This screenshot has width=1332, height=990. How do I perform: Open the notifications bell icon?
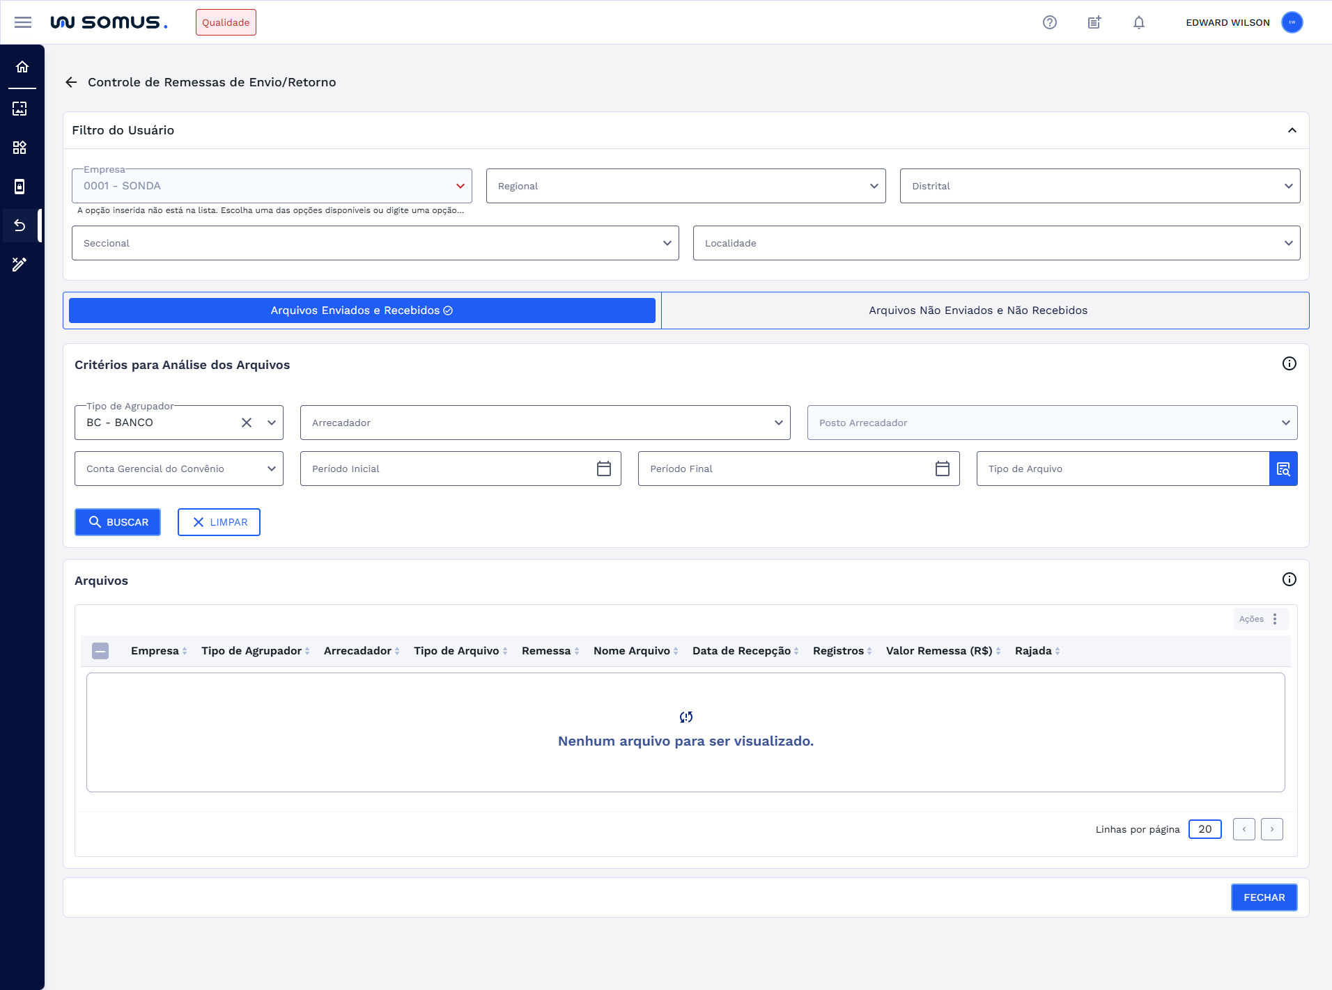pos(1138,22)
